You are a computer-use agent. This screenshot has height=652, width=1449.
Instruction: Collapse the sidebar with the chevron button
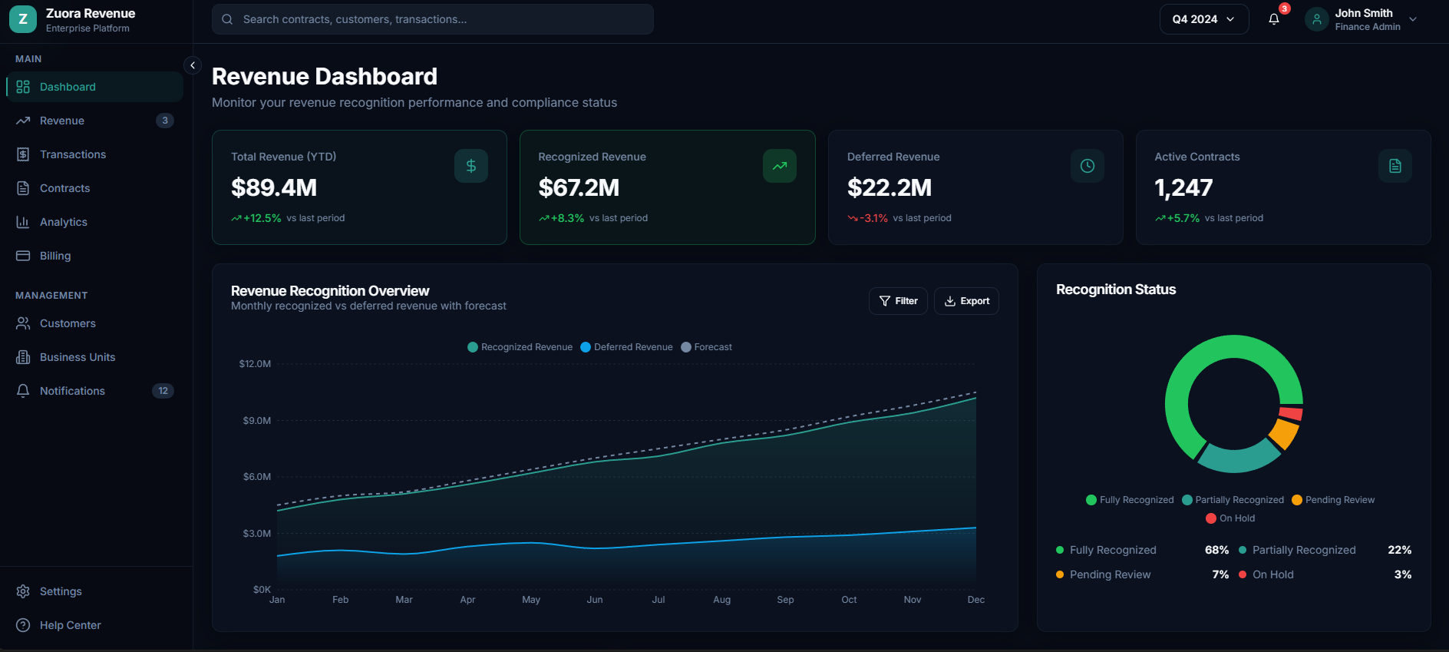click(x=193, y=65)
